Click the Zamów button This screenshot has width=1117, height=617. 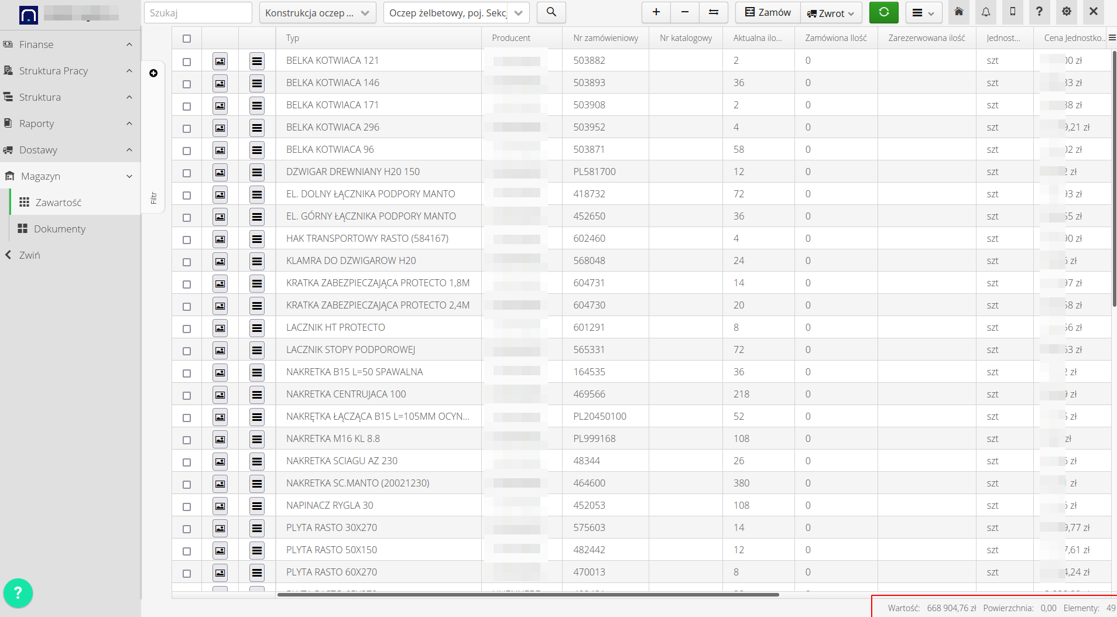pyautogui.click(x=767, y=12)
